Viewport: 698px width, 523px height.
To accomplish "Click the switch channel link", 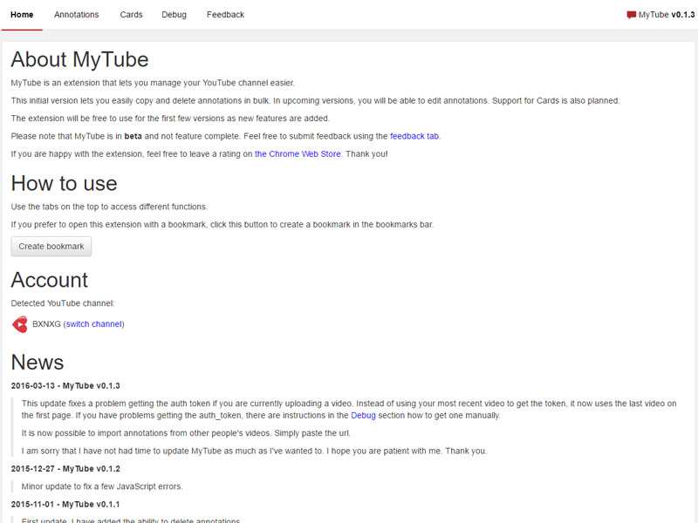I will point(94,324).
